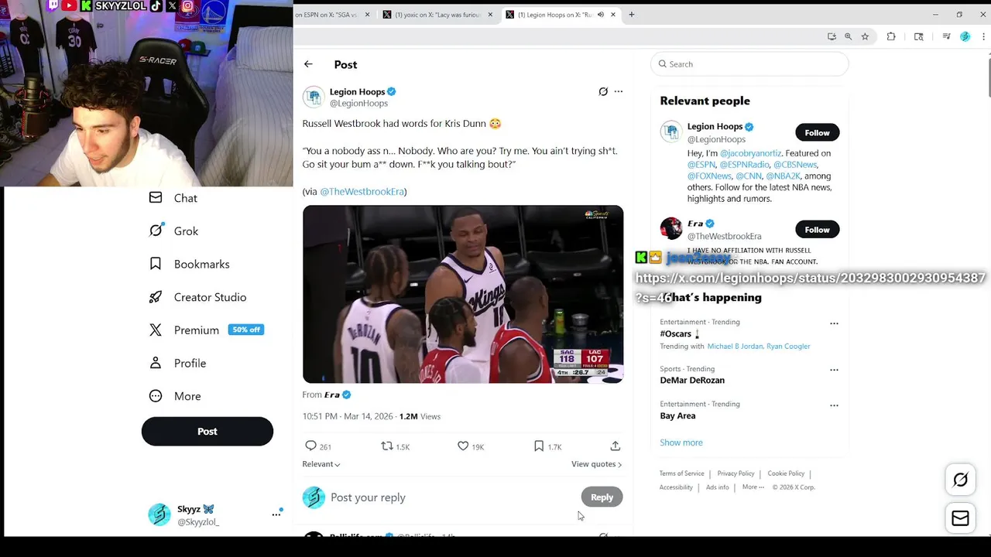Open Privacy Policy footer link
The width and height of the screenshot is (991, 557).
[736, 473]
